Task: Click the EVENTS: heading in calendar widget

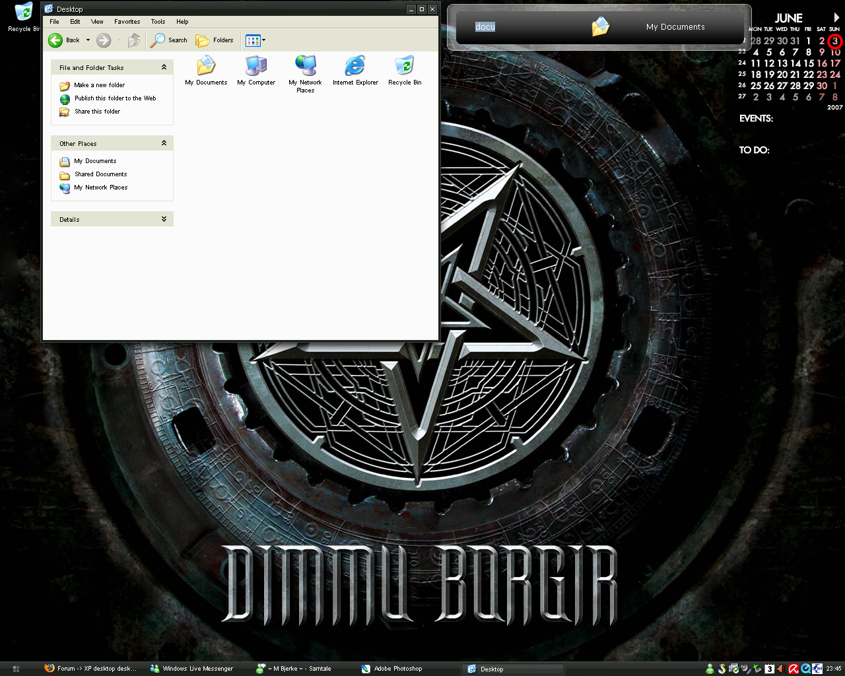Action: pos(756,119)
